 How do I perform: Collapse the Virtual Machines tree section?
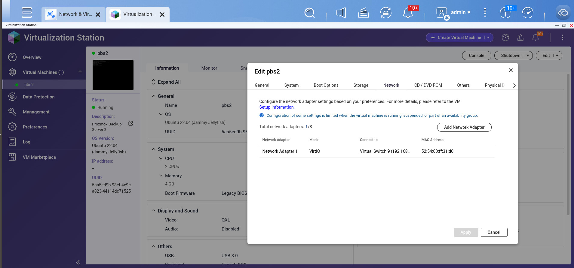(80, 72)
